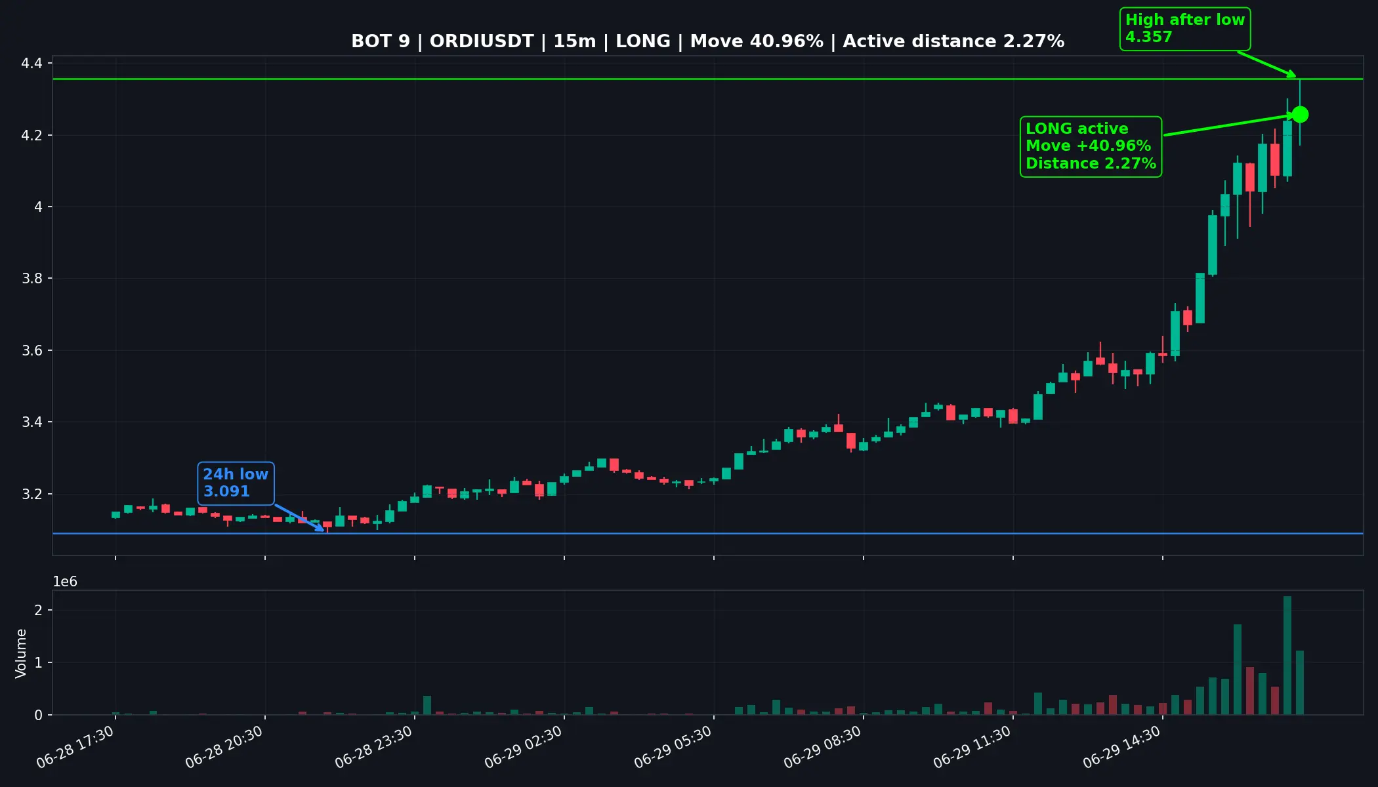
Task: Click the tallest volume bar
Action: click(x=1287, y=655)
